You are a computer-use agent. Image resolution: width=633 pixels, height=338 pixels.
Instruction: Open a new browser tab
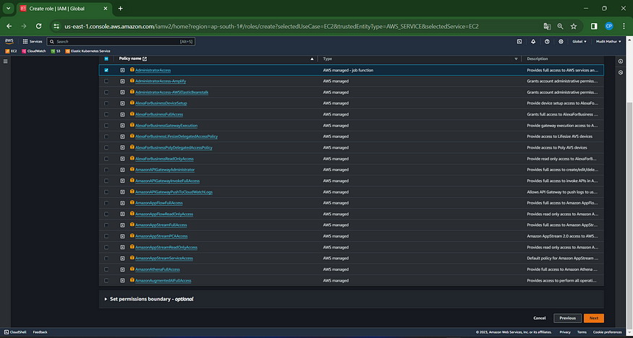(x=120, y=9)
